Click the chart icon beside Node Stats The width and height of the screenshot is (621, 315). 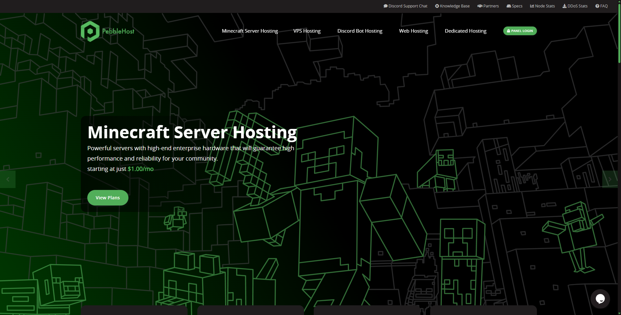(532, 6)
